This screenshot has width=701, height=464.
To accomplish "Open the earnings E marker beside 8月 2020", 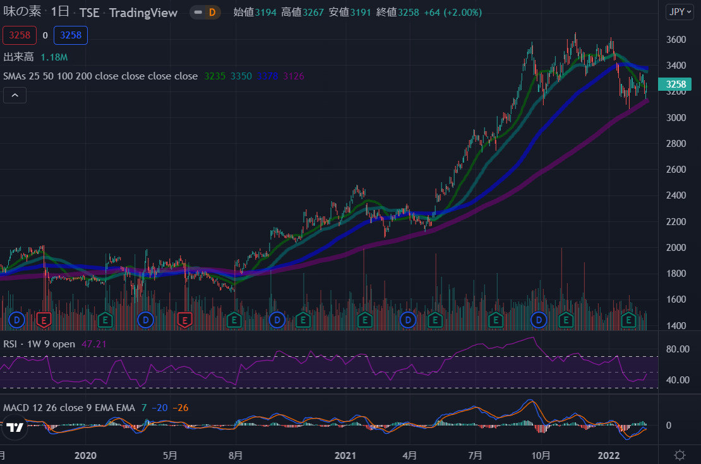I will tap(234, 320).
